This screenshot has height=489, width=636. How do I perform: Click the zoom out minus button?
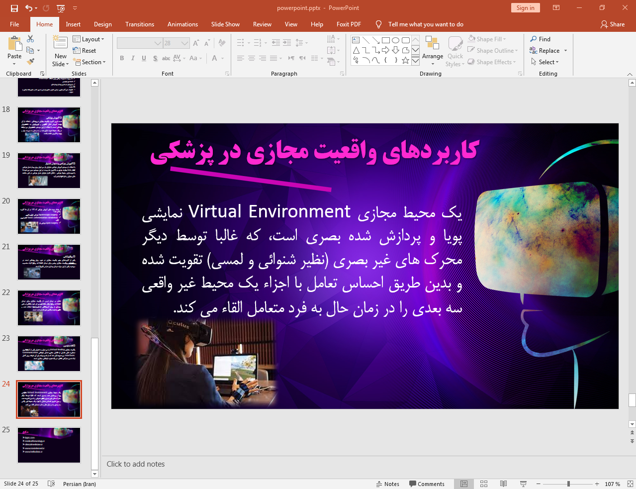(538, 484)
